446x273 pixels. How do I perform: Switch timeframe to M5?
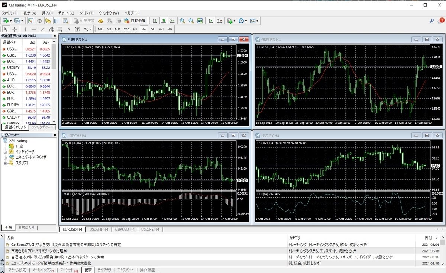click(x=109, y=29)
